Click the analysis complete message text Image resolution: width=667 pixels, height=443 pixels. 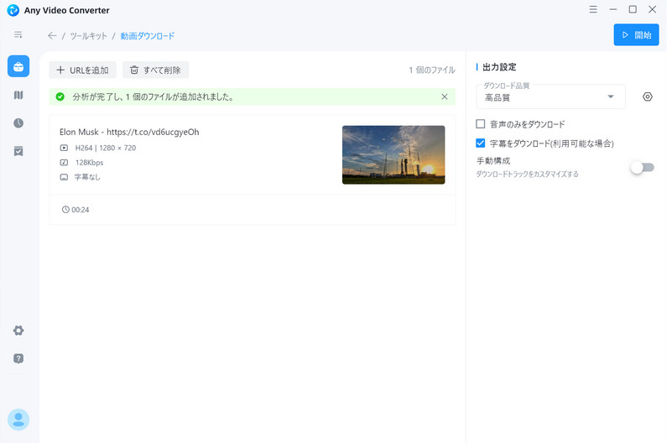(154, 96)
